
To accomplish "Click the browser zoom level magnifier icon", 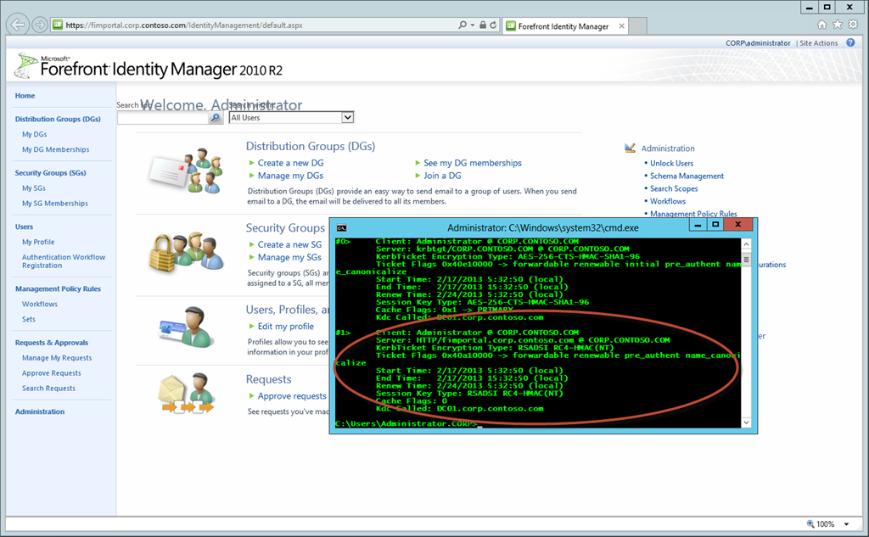I will pyautogui.click(x=810, y=523).
